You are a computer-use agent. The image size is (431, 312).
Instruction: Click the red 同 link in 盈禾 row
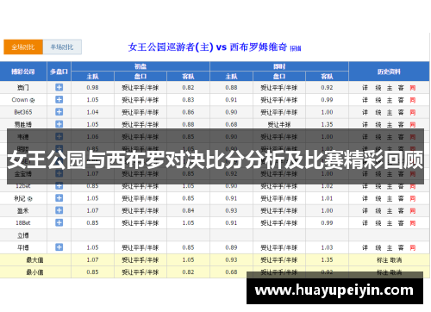413,211
